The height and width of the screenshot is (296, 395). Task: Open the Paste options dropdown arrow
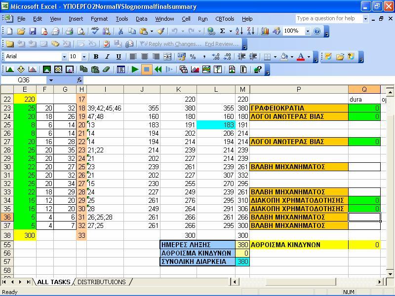pyautogui.click(x=152, y=32)
